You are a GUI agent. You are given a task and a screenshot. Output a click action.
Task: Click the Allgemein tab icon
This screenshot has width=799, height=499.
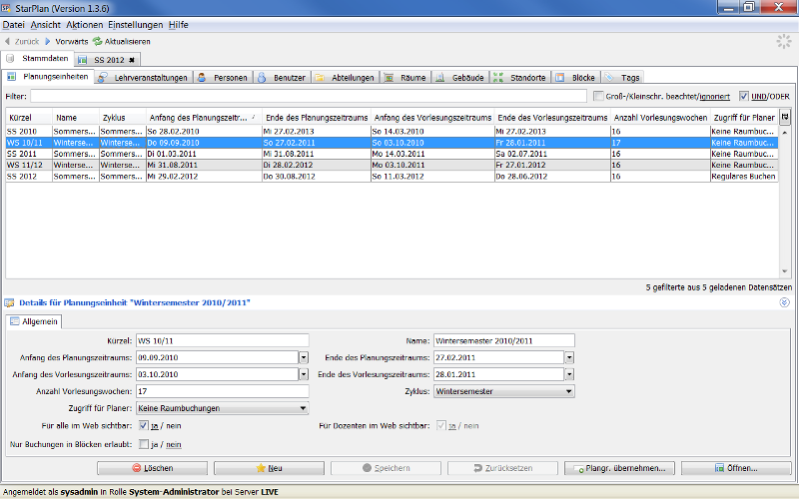14,321
